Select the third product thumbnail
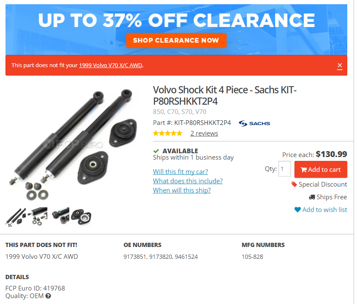The image size is (357, 304). pos(60,216)
